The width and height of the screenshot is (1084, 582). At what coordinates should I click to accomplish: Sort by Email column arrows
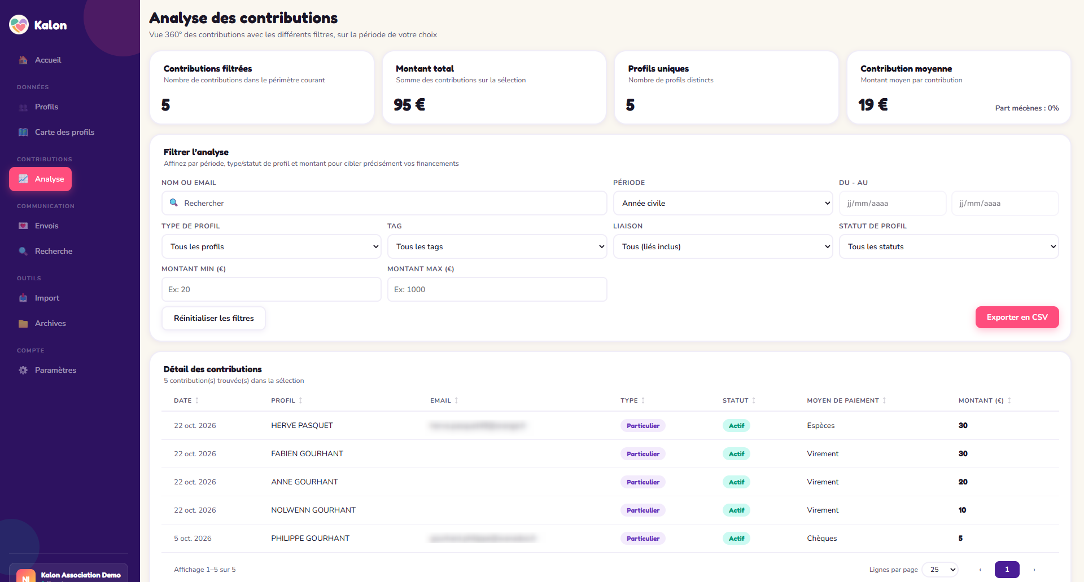[x=456, y=400]
